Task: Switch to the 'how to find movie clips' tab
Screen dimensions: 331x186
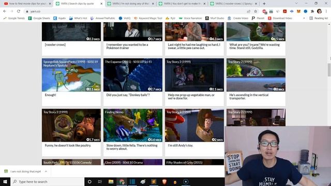Action: point(27,4)
